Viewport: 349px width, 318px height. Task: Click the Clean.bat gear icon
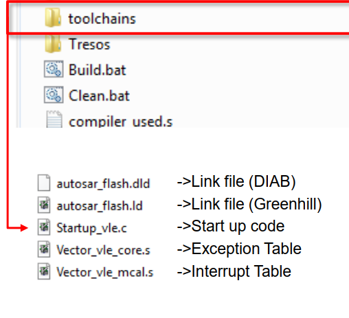click(54, 95)
